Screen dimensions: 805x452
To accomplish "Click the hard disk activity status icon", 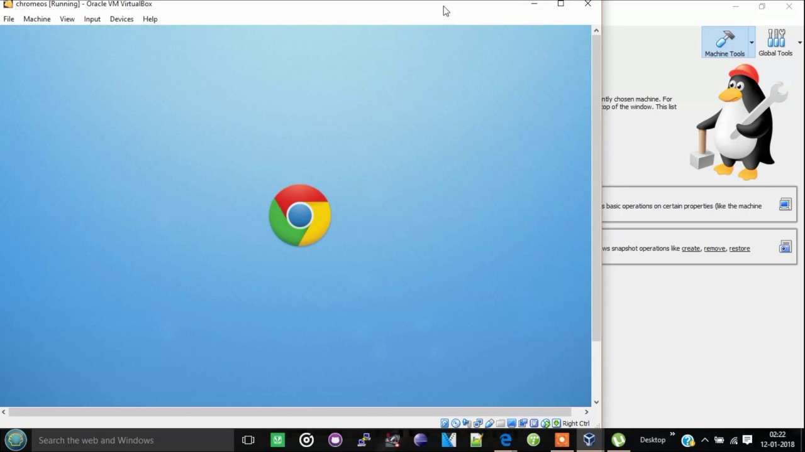I will pyautogui.click(x=445, y=423).
